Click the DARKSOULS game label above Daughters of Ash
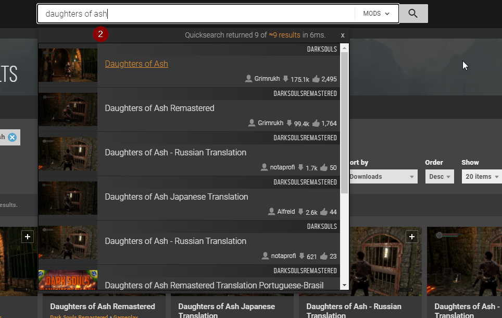Image resolution: width=502 pixels, height=318 pixels. pyautogui.click(x=322, y=49)
